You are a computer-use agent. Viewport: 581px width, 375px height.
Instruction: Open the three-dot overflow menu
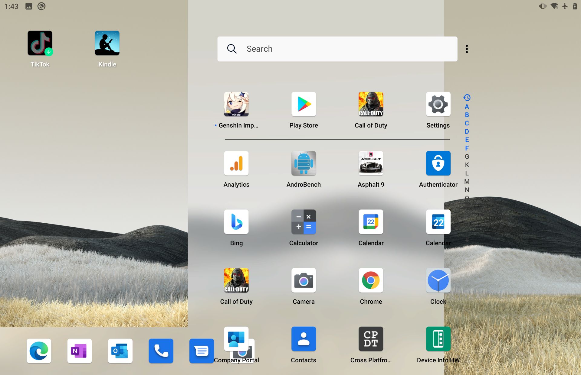click(467, 49)
